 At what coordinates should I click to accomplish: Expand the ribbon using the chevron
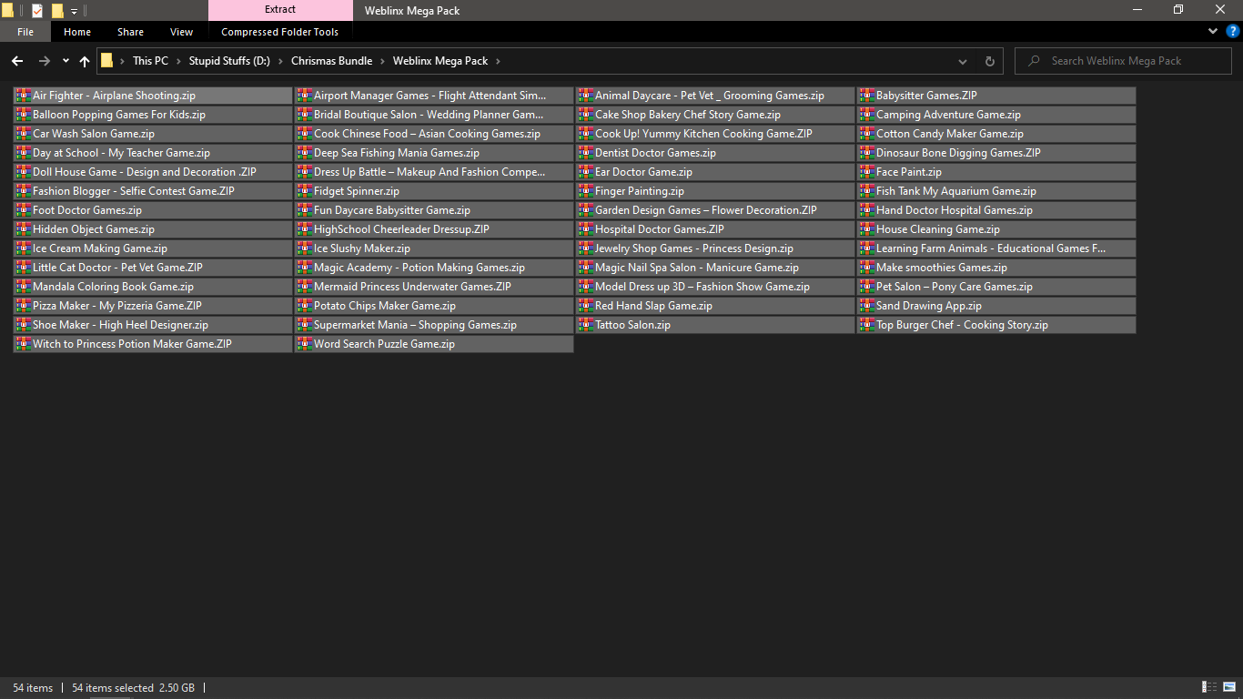click(1213, 31)
